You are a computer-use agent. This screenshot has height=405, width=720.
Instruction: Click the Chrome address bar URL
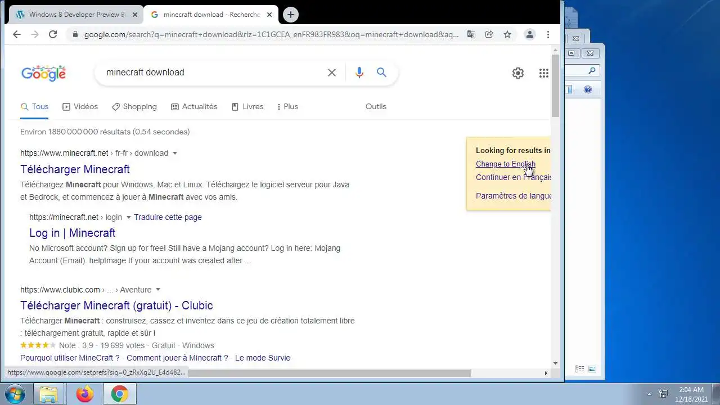(x=272, y=34)
